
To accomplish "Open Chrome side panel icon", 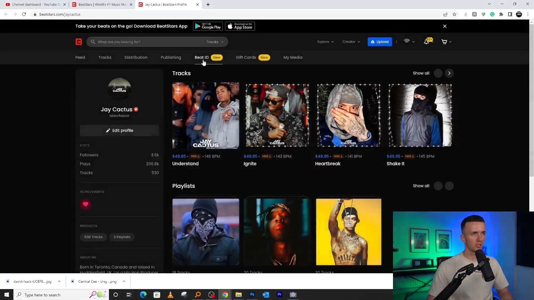I will pyautogui.click(x=510, y=14).
